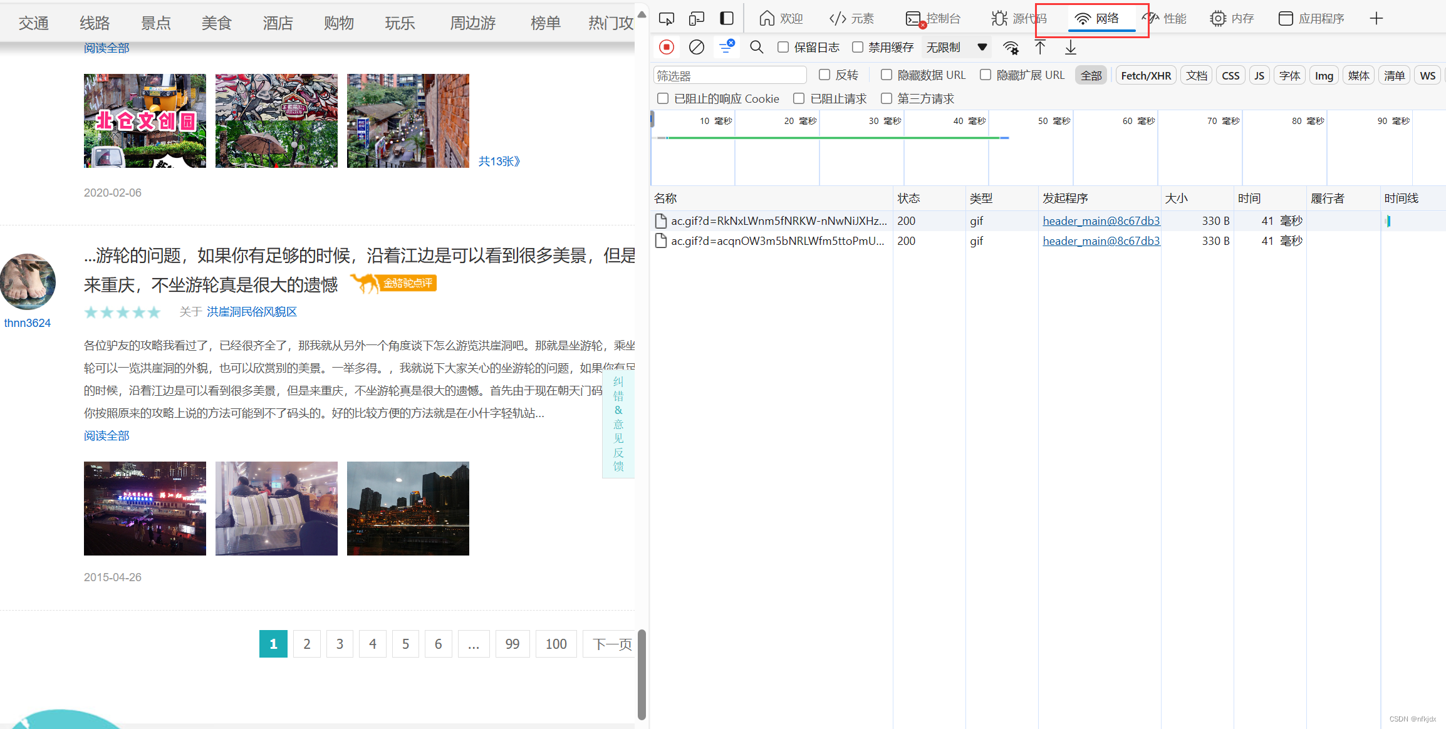Click the 筛选器 filter input field
The image size is (1446, 729).
pyautogui.click(x=729, y=76)
